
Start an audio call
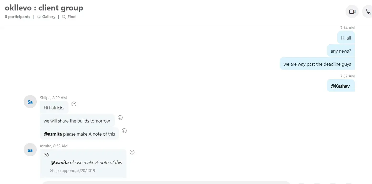pyautogui.click(x=368, y=12)
